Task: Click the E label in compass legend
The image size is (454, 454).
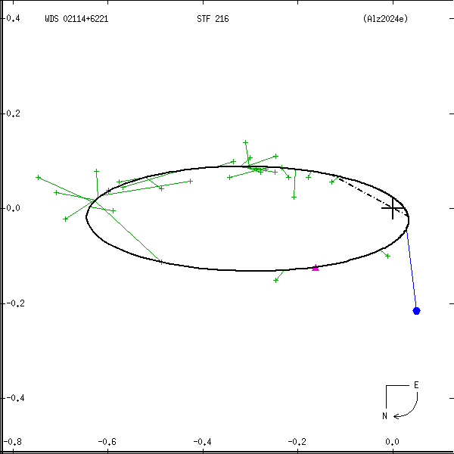Action: tap(416, 385)
